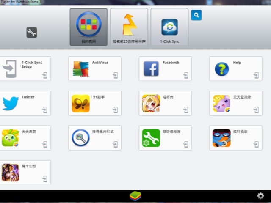This screenshot has width=271, height=203.
Task: Click the 搜尋應用程式 label text
Action: coord(103,132)
